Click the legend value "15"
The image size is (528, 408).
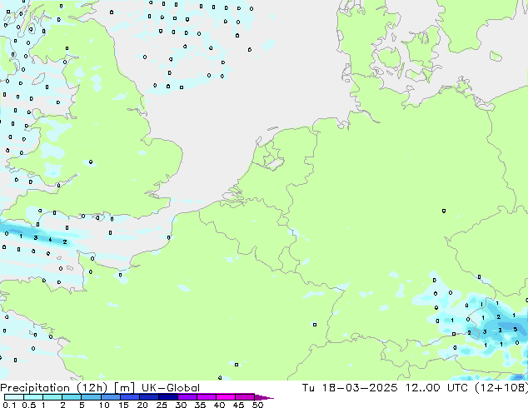pos(123,405)
